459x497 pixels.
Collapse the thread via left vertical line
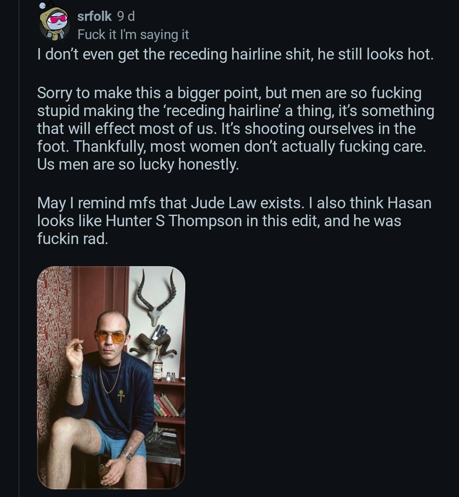[19, 248]
